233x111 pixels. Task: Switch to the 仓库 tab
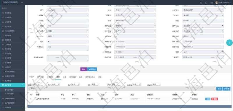coord(64,77)
